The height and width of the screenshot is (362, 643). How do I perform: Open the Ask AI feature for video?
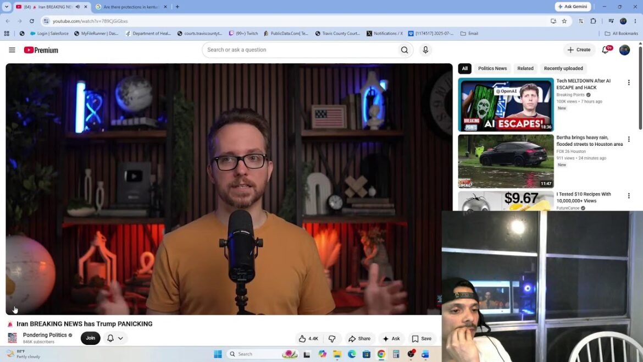(x=391, y=338)
